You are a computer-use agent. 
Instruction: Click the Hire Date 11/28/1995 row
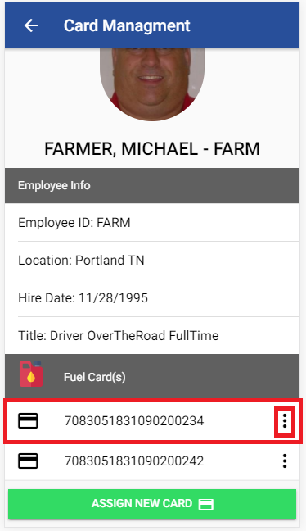(152, 297)
